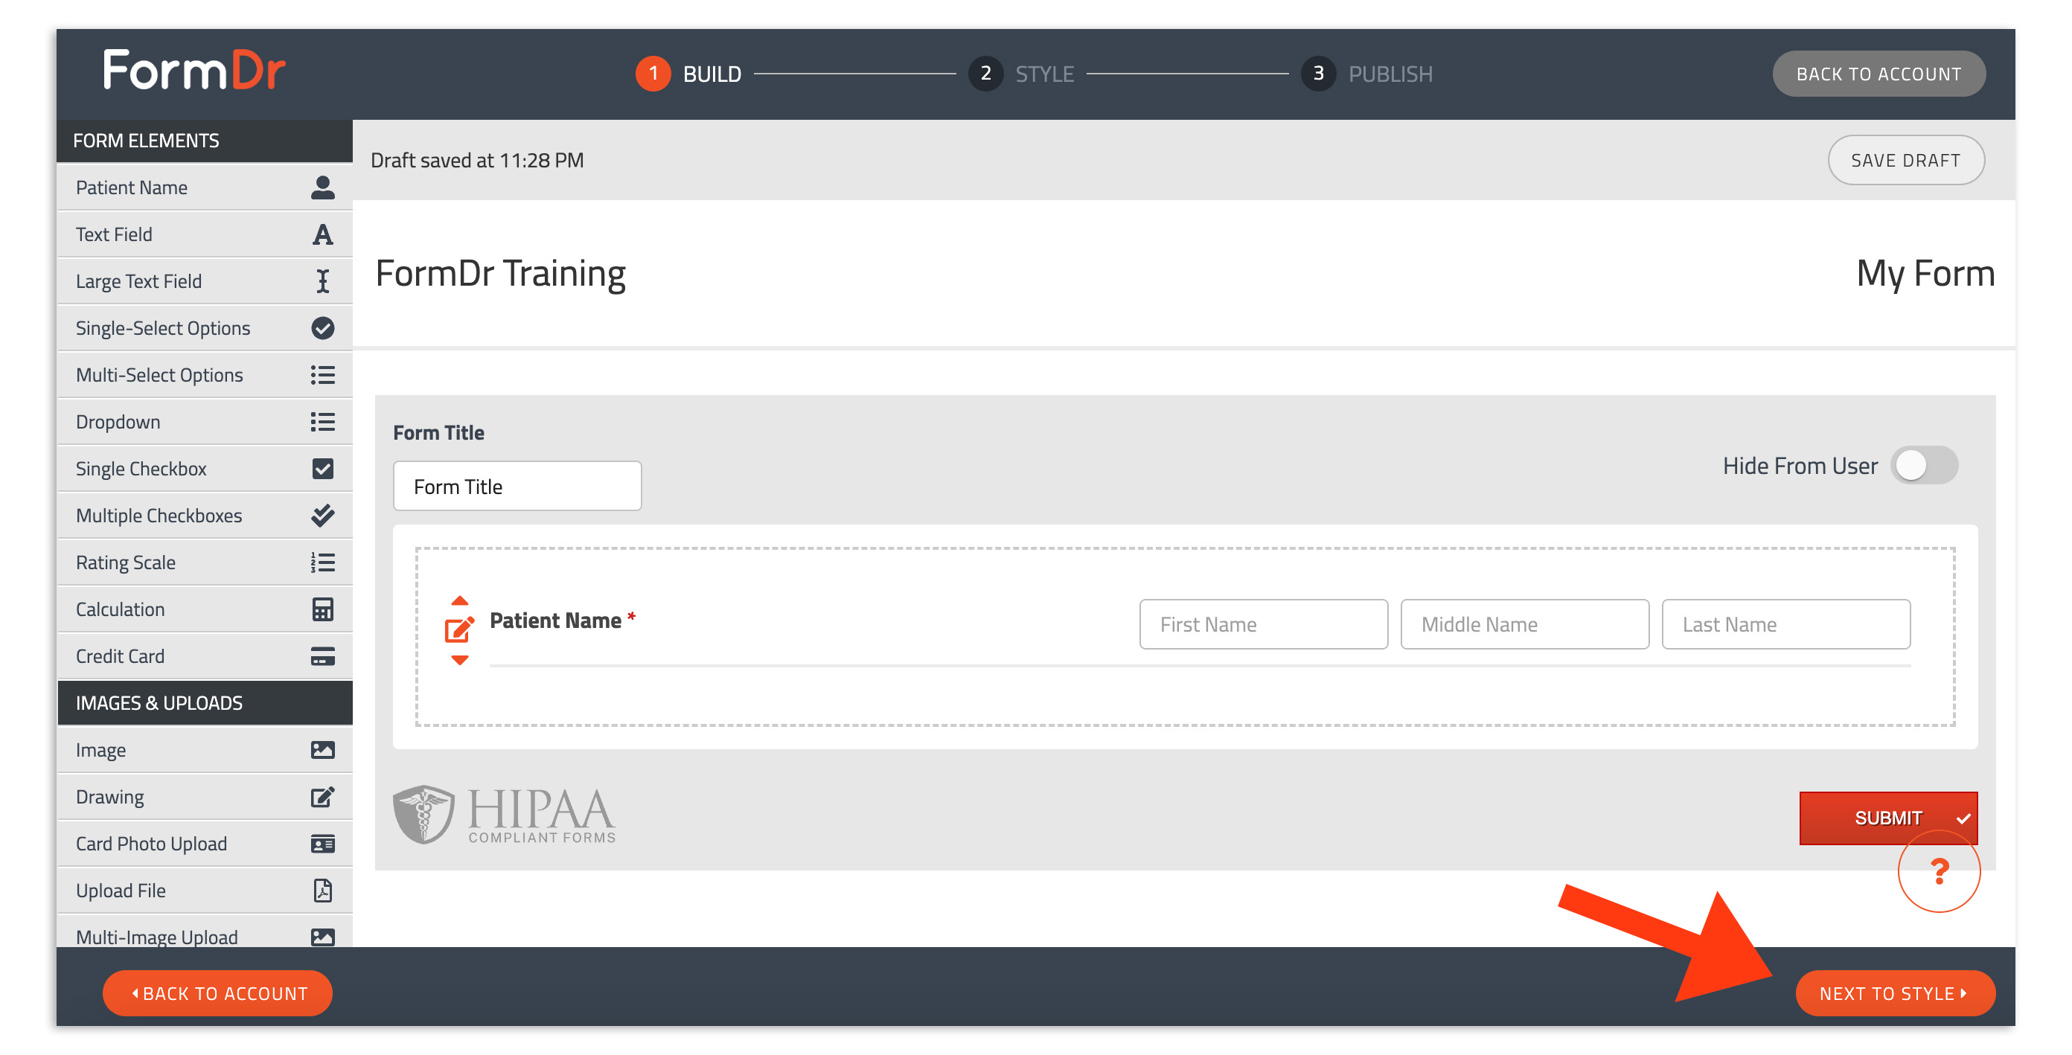Select the Rating Scale element
The height and width of the screenshot is (1055, 2072).
coord(205,563)
